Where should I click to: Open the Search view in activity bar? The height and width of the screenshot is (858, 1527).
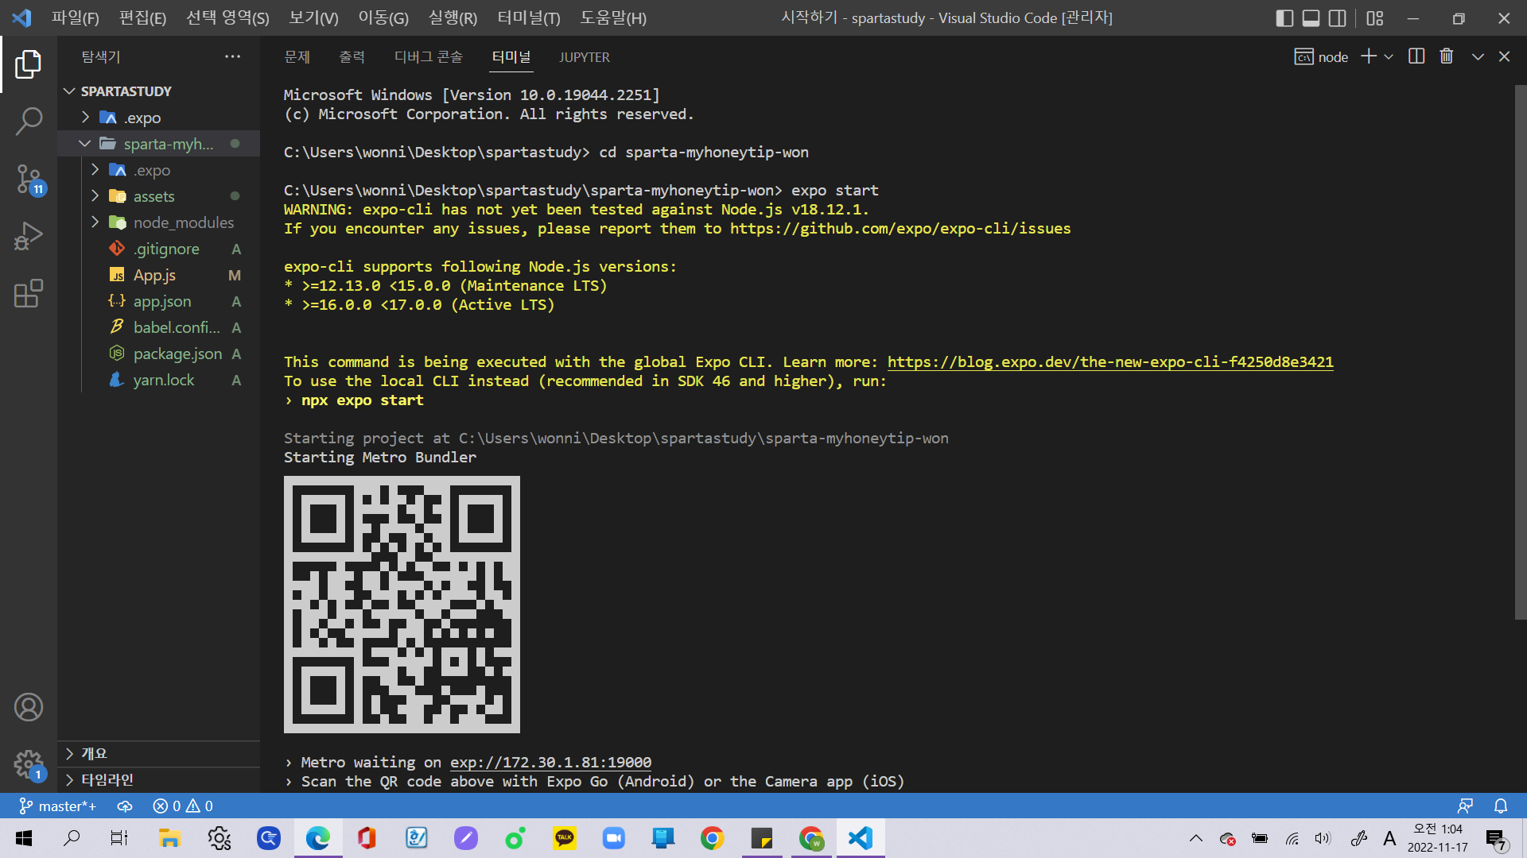pyautogui.click(x=29, y=122)
